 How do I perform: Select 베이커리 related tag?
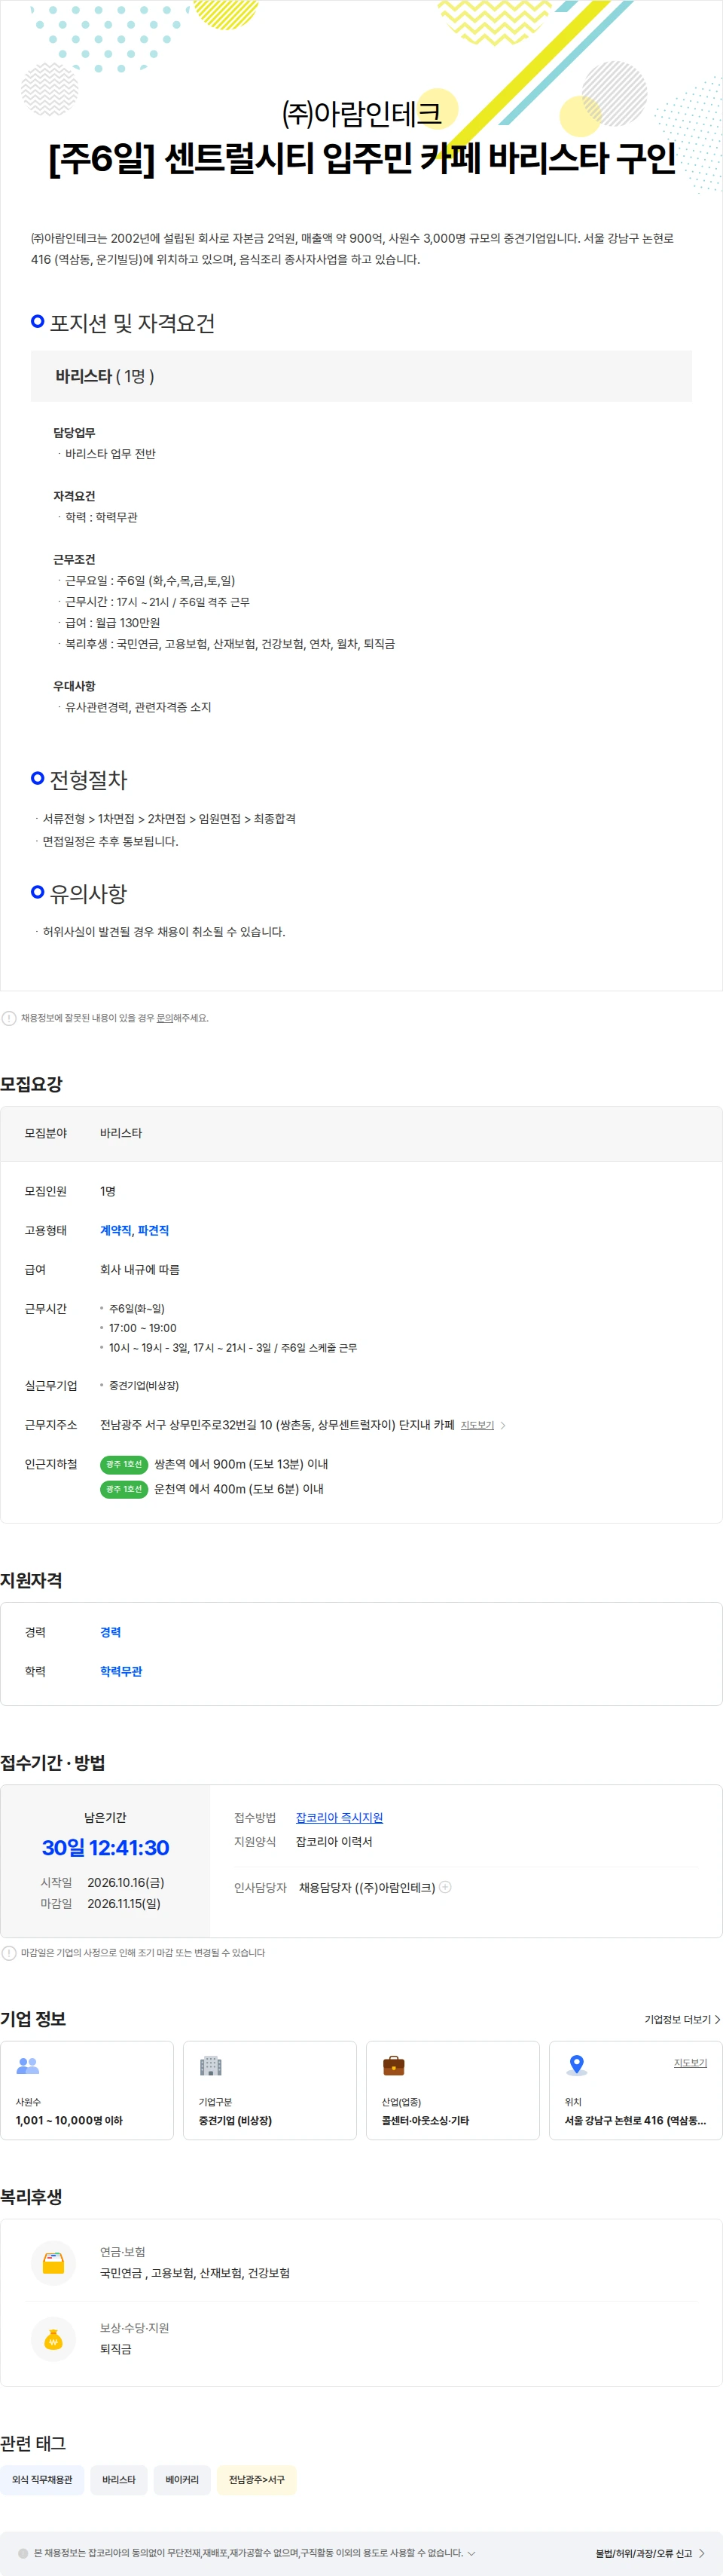point(183,2480)
